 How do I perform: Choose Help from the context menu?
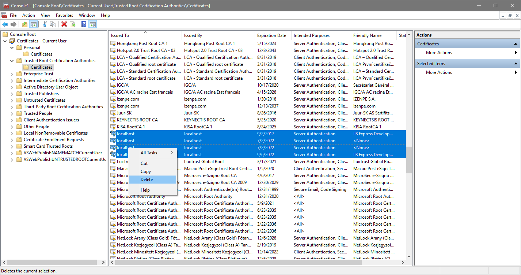pos(153,190)
